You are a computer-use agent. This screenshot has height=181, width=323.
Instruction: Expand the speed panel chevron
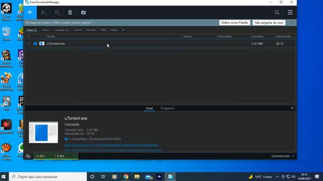pyautogui.click(x=75, y=156)
